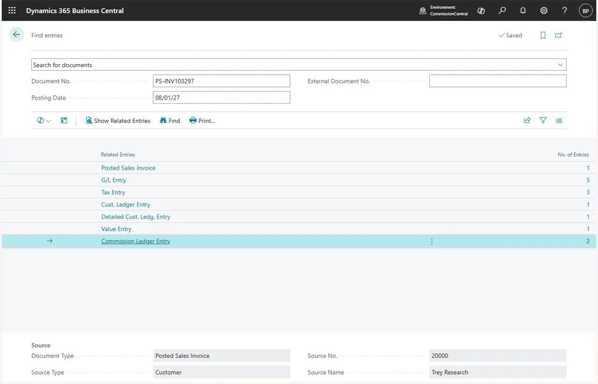Open the Tax Entry link
The image size is (598, 384).
[x=113, y=192]
